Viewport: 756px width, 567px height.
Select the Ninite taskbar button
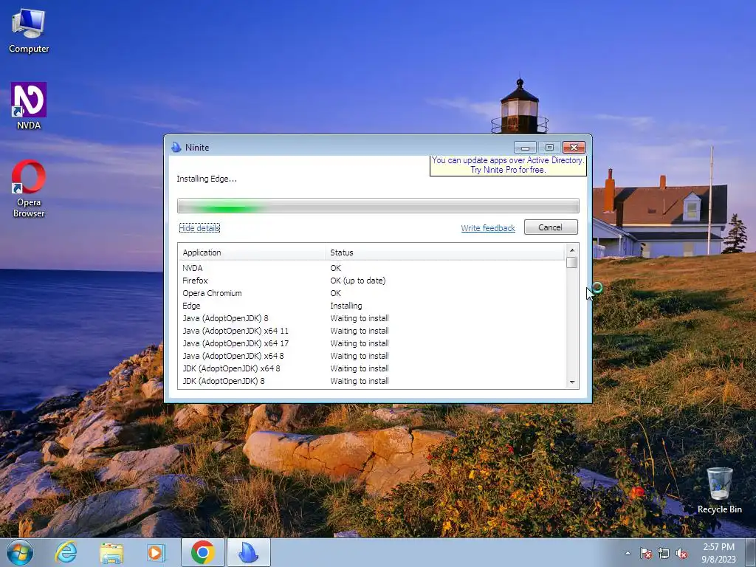pyautogui.click(x=249, y=552)
